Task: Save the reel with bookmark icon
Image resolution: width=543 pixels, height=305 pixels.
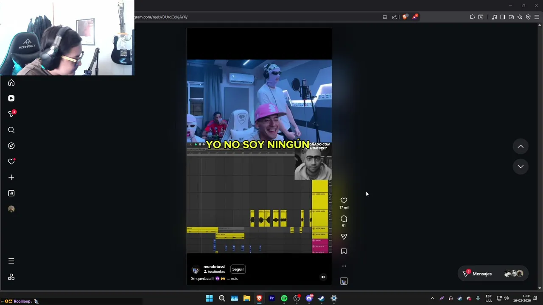Action: (x=344, y=252)
